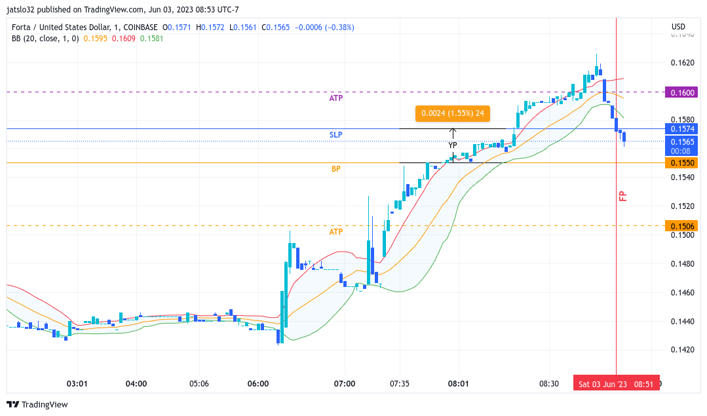707x416 pixels.
Task: Select the BB (20, close, 1, 0) indicator legend
Action: click(x=45, y=38)
